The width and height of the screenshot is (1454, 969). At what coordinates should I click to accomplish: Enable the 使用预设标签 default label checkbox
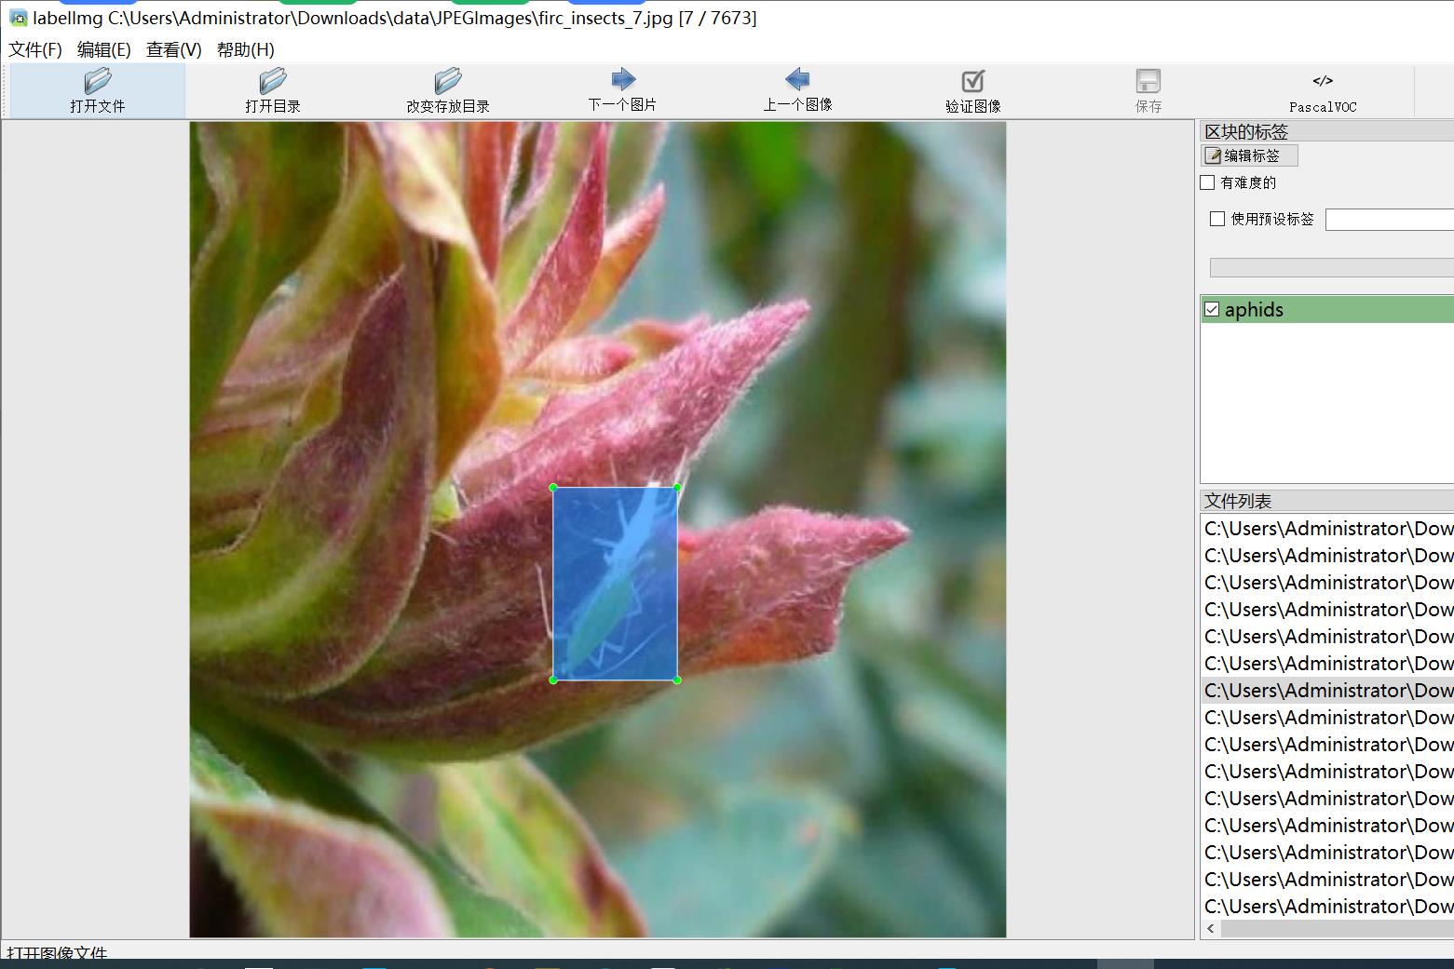pos(1216,219)
